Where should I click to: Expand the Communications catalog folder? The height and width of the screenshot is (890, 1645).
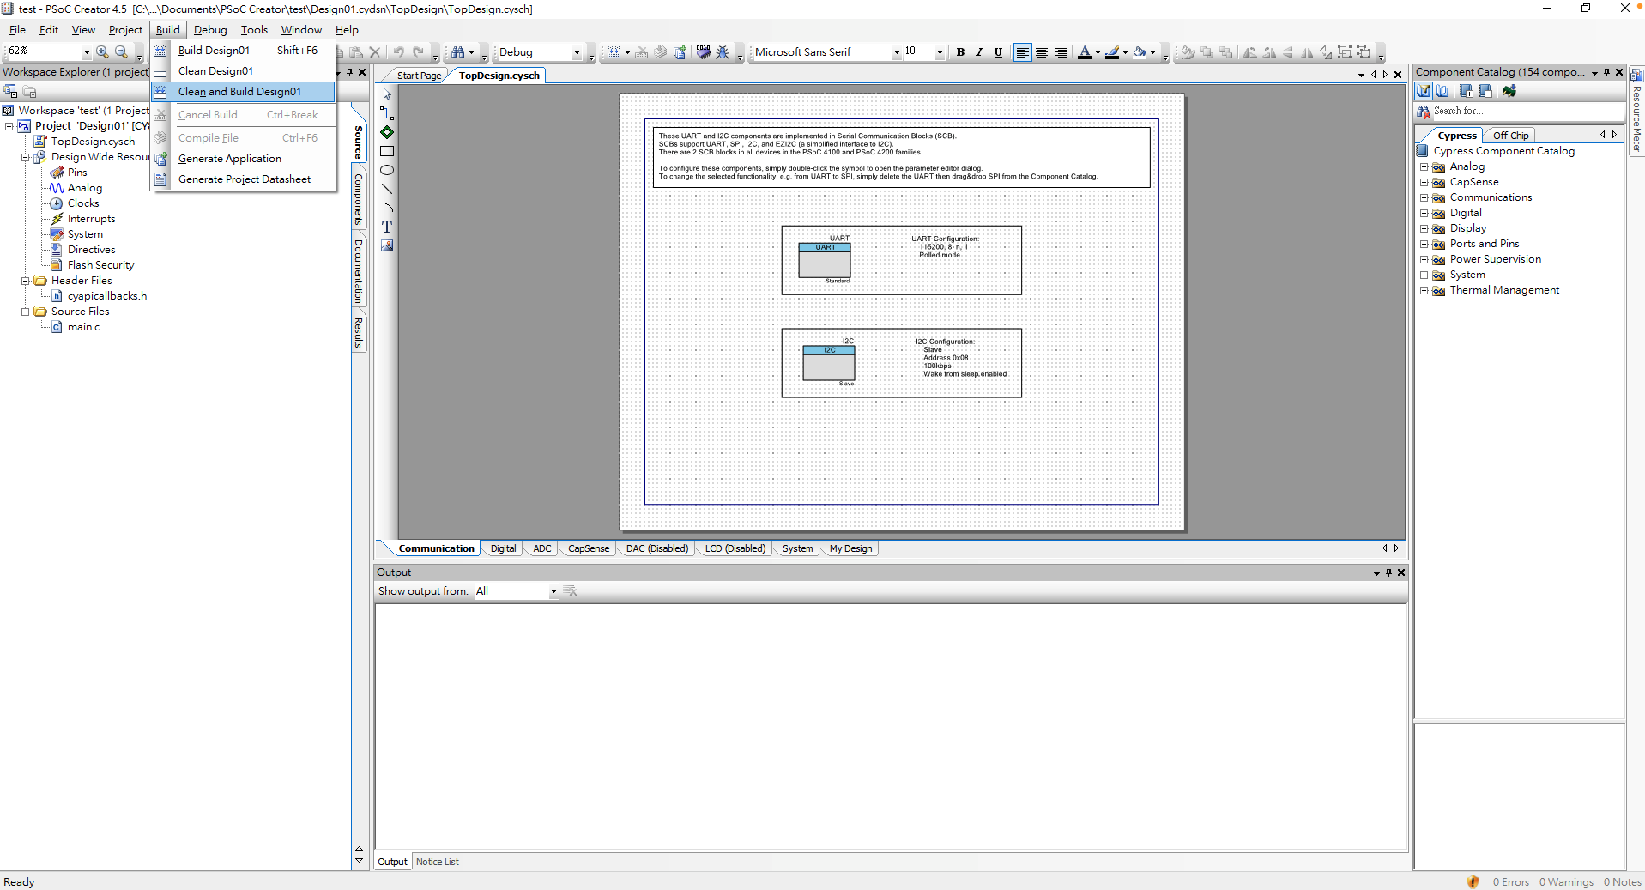pyautogui.click(x=1424, y=197)
